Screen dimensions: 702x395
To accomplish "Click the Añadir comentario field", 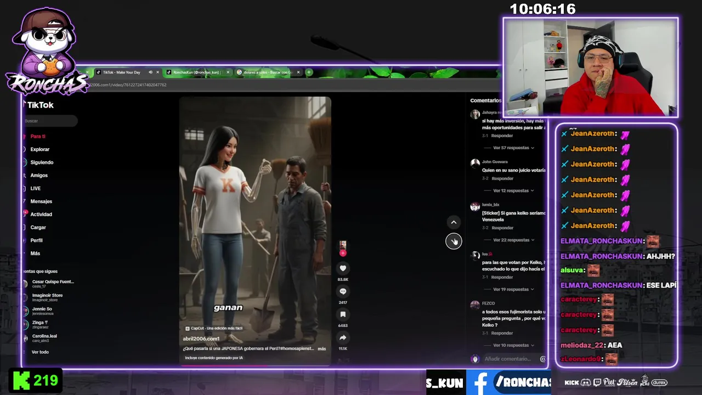I will 508,359.
